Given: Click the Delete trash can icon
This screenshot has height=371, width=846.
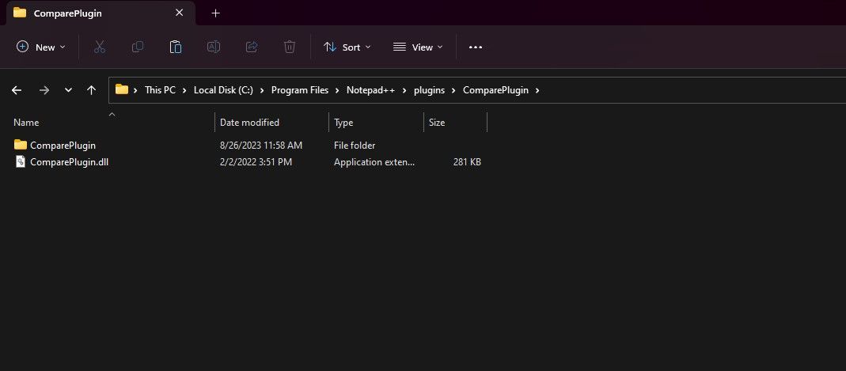Looking at the screenshot, I should 290,47.
